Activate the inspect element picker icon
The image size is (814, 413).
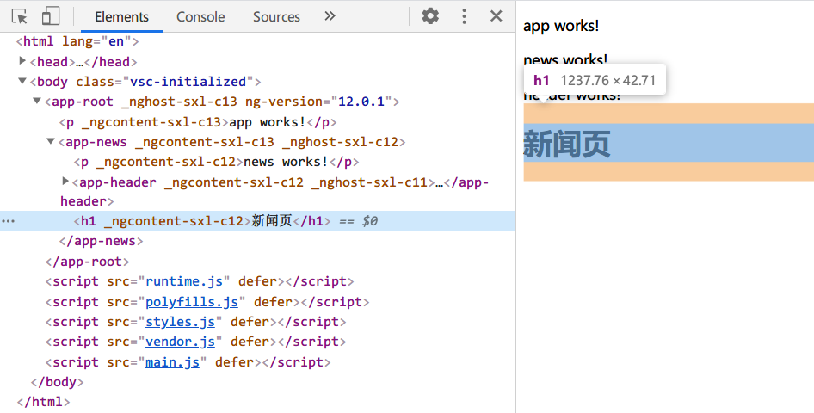20,16
